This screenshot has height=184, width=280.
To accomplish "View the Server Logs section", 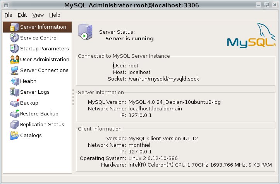I will click(34, 92).
